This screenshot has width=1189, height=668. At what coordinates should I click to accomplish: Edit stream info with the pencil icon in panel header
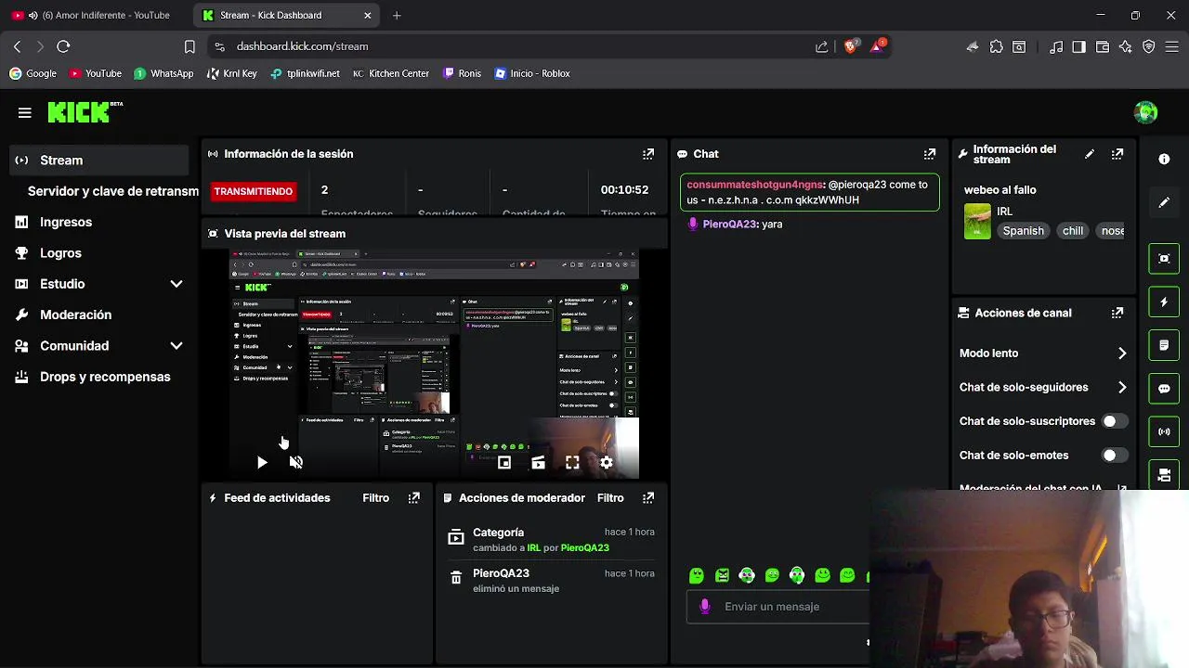pyautogui.click(x=1090, y=154)
